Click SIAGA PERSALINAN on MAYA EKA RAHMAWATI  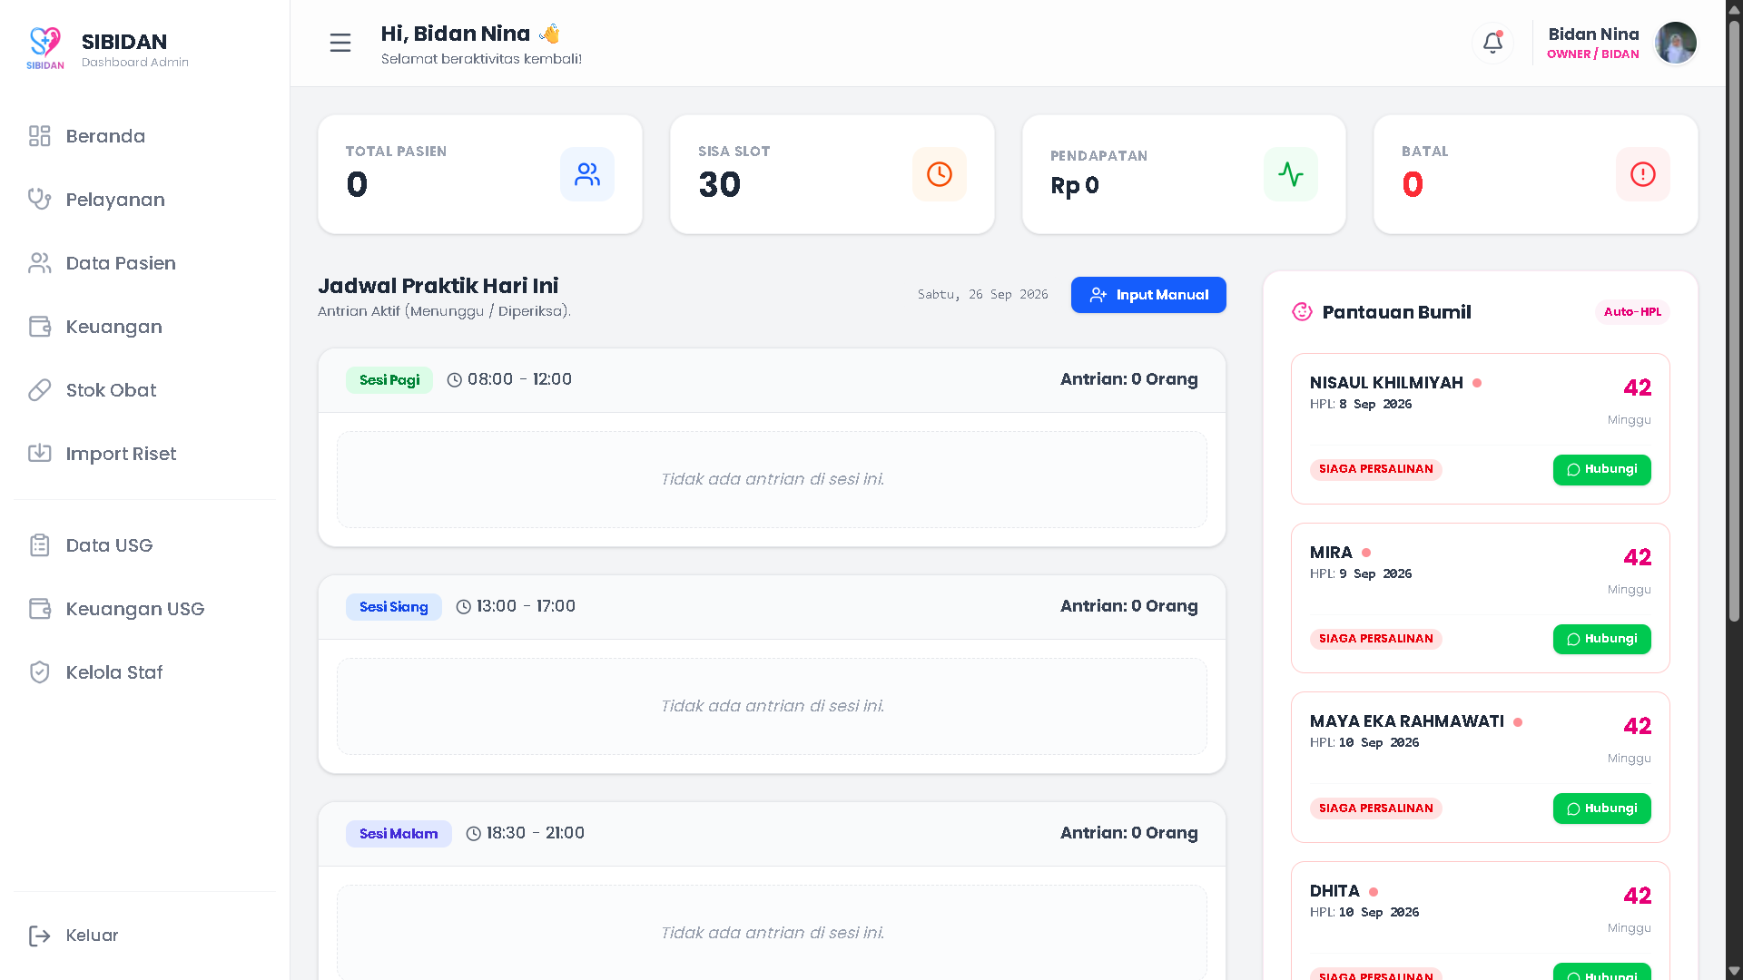pos(1375,808)
